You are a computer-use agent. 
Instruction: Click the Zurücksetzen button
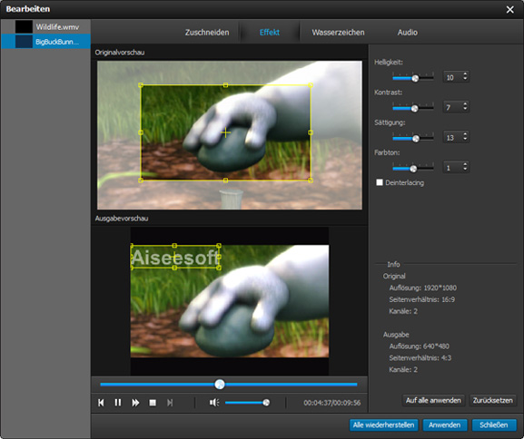[492, 400]
